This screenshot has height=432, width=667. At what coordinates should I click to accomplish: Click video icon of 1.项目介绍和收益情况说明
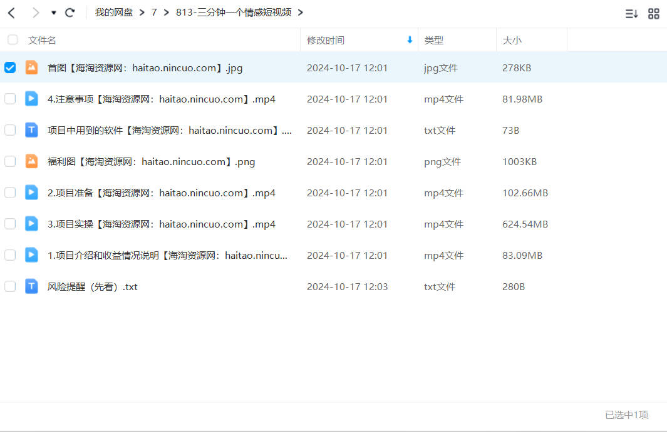[31, 254]
